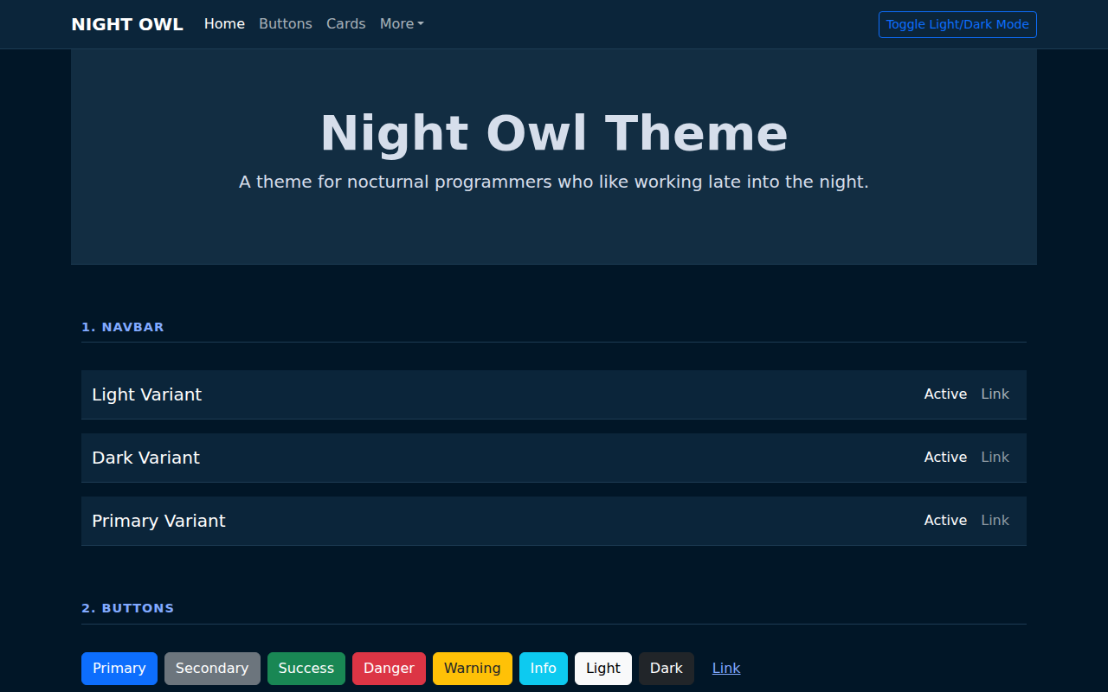This screenshot has width=1108, height=692.
Task: Click Link in Light Variant navbar
Action: (x=995, y=394)
